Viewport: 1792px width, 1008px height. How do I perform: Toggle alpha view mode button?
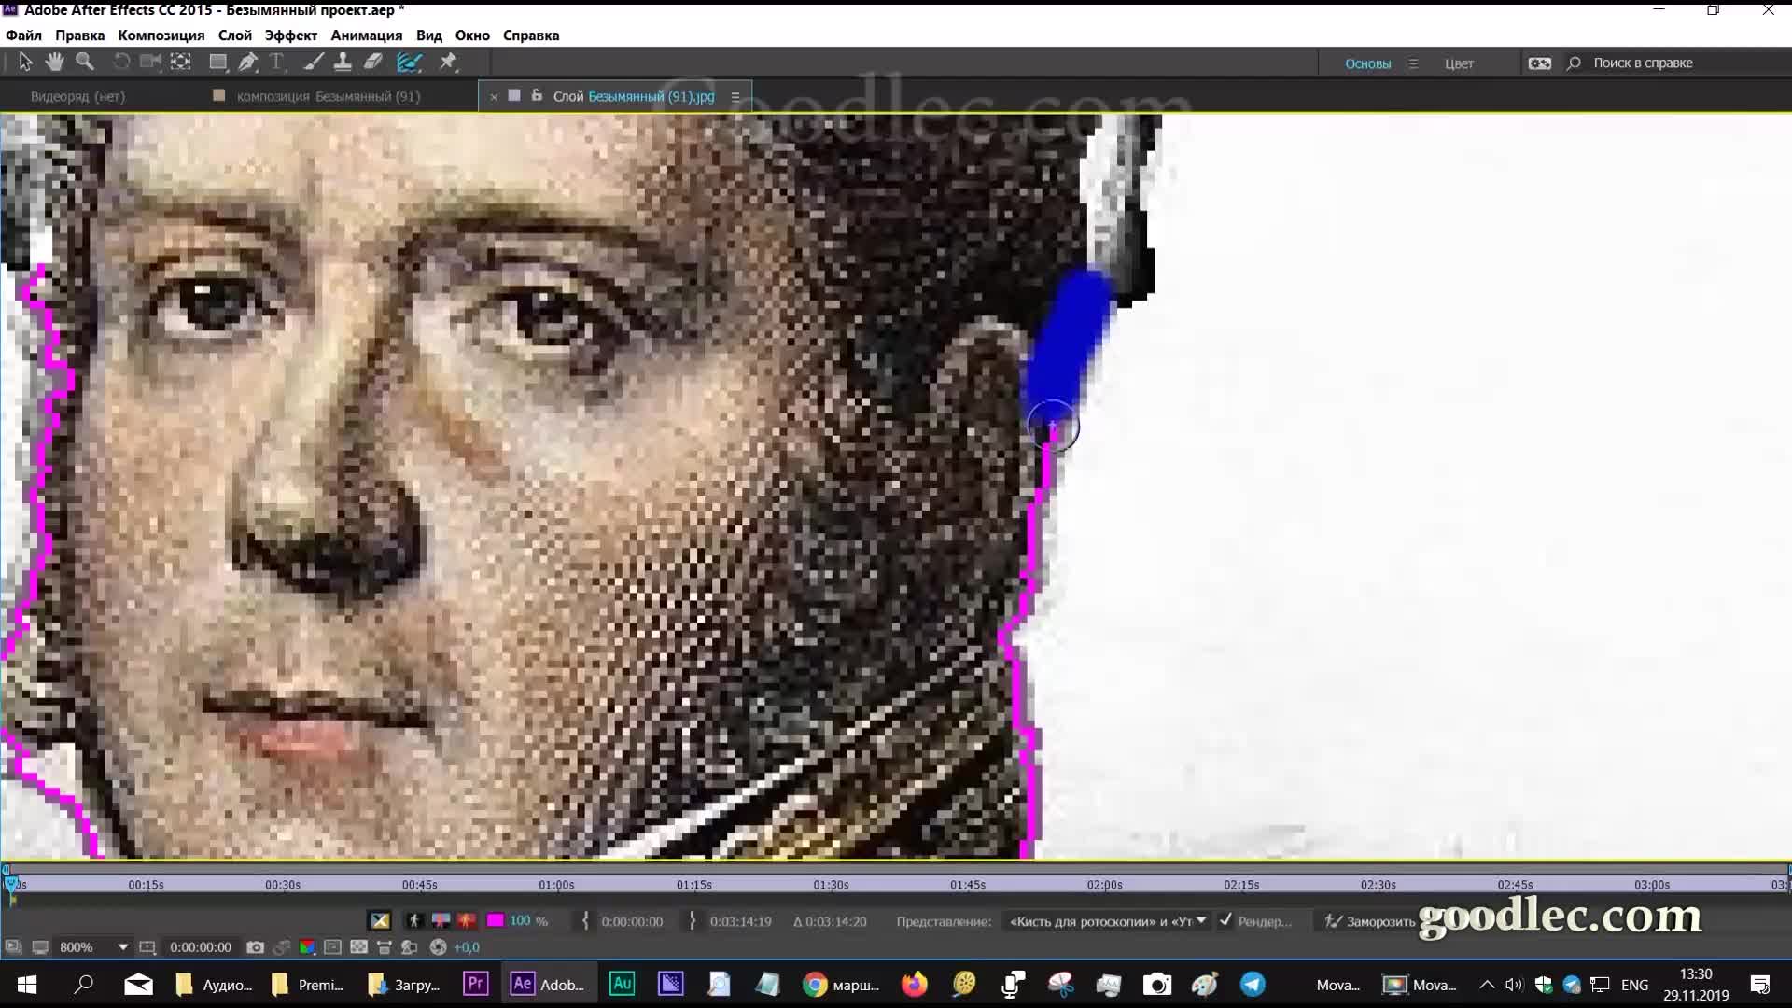click(380, 921)
